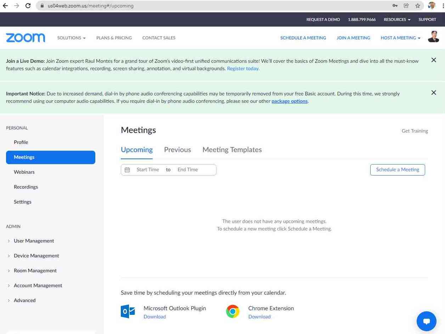Close the Important Notice banner
The width and height of the screenshot is (445, 334).
433,93
